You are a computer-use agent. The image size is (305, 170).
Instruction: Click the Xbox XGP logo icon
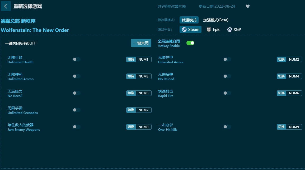pyautogui.click(x=230, y=30)
